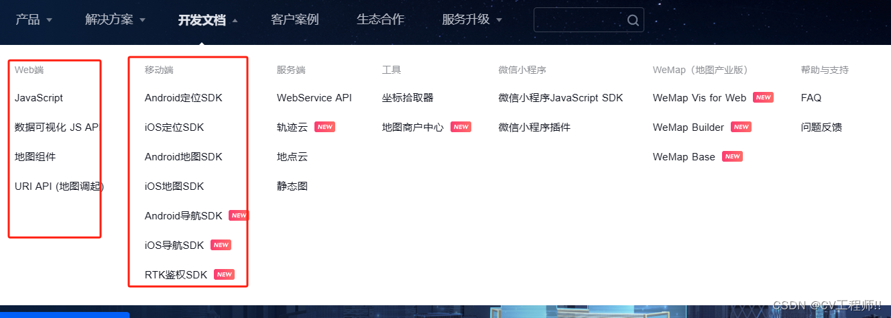Click NEW badge beside RTK鉴权SDK
Image resolution: width=891 pixels, height=318 pixels.
coord(224,274)
